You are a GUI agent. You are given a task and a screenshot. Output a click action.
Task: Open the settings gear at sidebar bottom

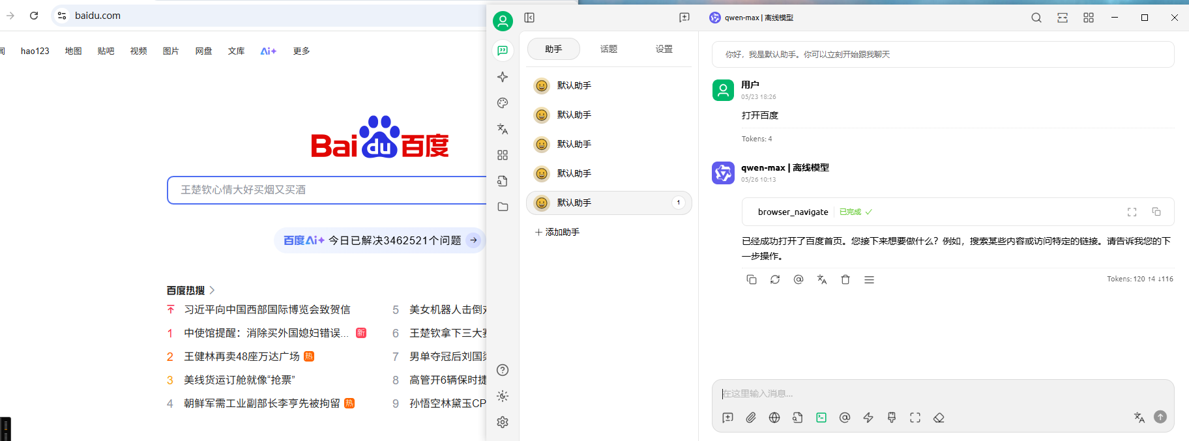[x=503, y=422]
